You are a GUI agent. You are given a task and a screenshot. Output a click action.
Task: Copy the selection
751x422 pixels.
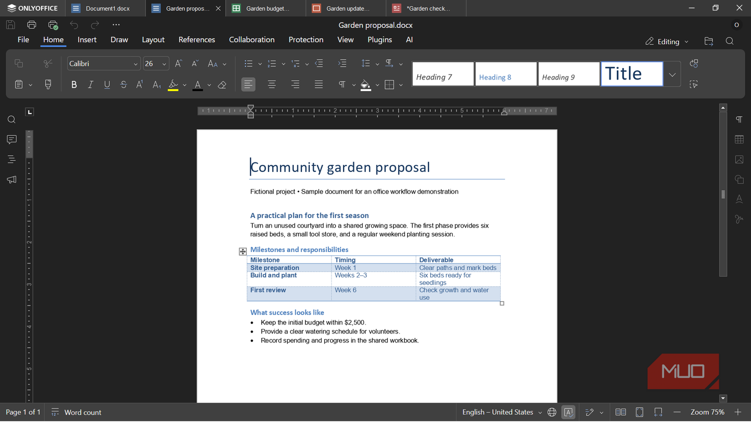(x=19, y=63)
